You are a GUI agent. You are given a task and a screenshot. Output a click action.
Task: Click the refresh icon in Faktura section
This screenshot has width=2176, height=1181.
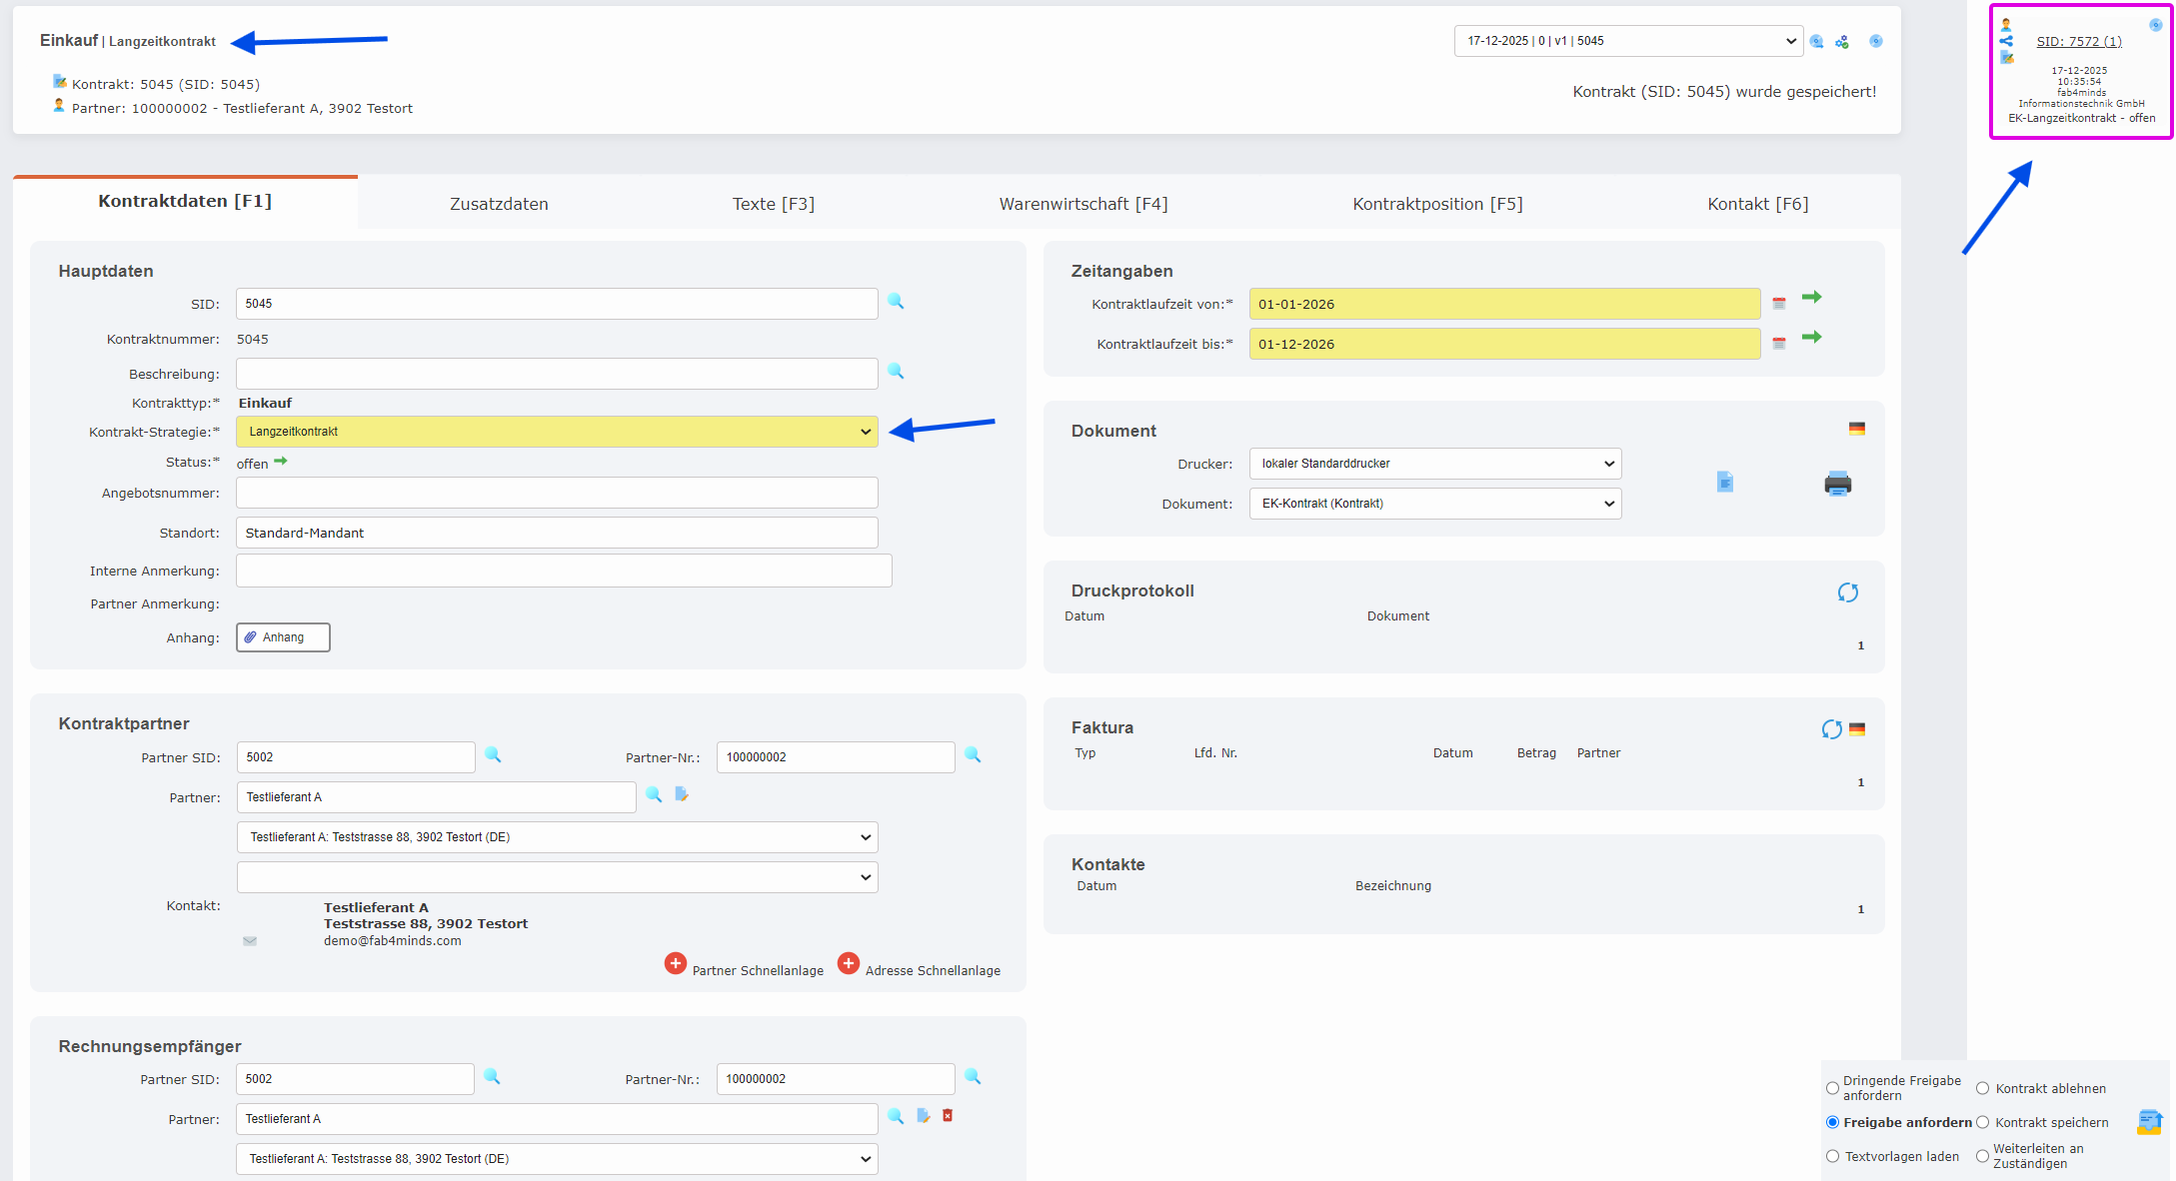1830,729
